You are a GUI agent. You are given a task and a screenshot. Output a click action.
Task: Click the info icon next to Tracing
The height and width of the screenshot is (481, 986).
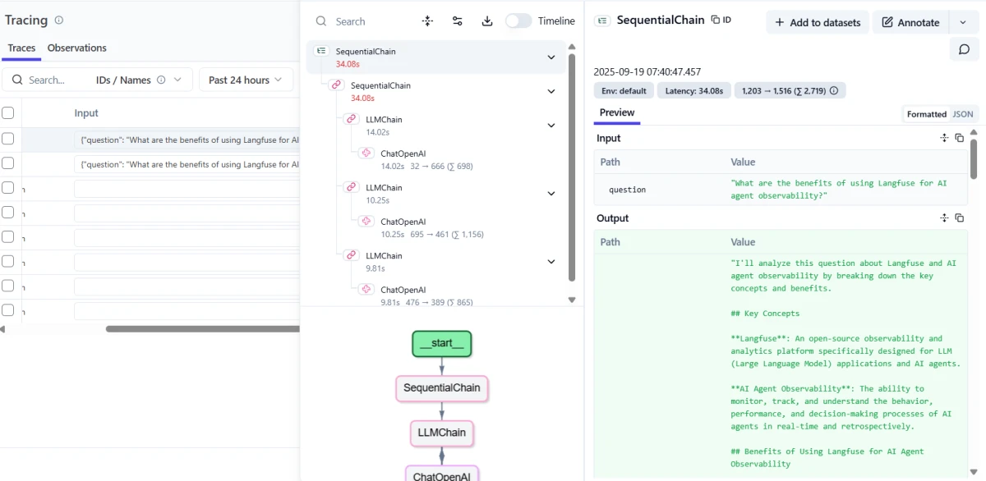pos(58,21)
